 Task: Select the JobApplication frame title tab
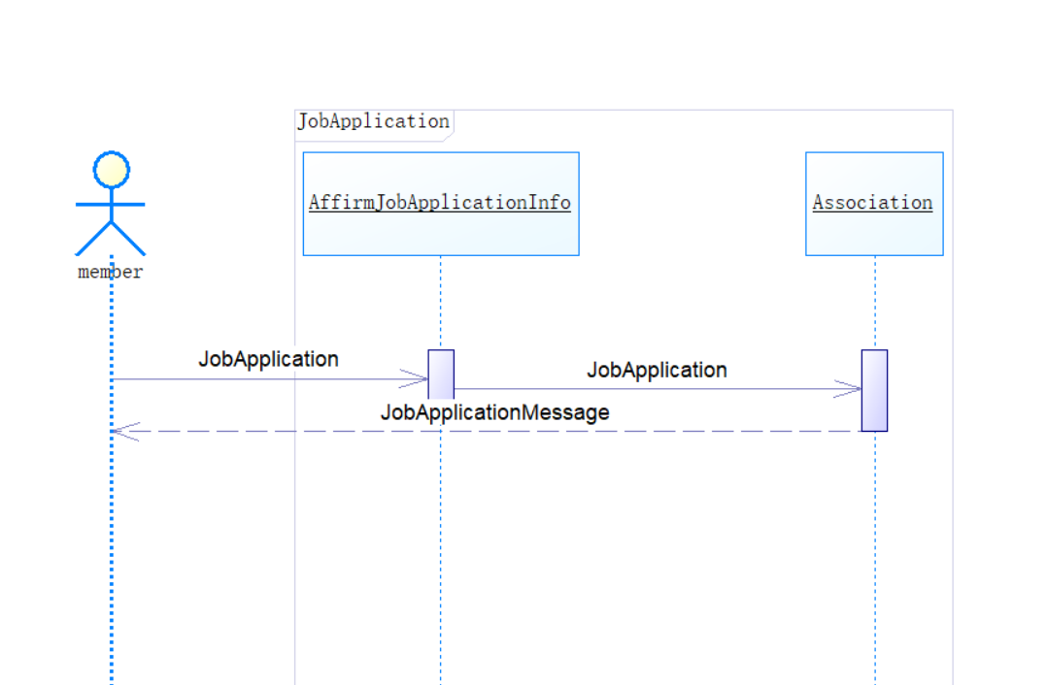pyautogui.click(x=373, y=121)
